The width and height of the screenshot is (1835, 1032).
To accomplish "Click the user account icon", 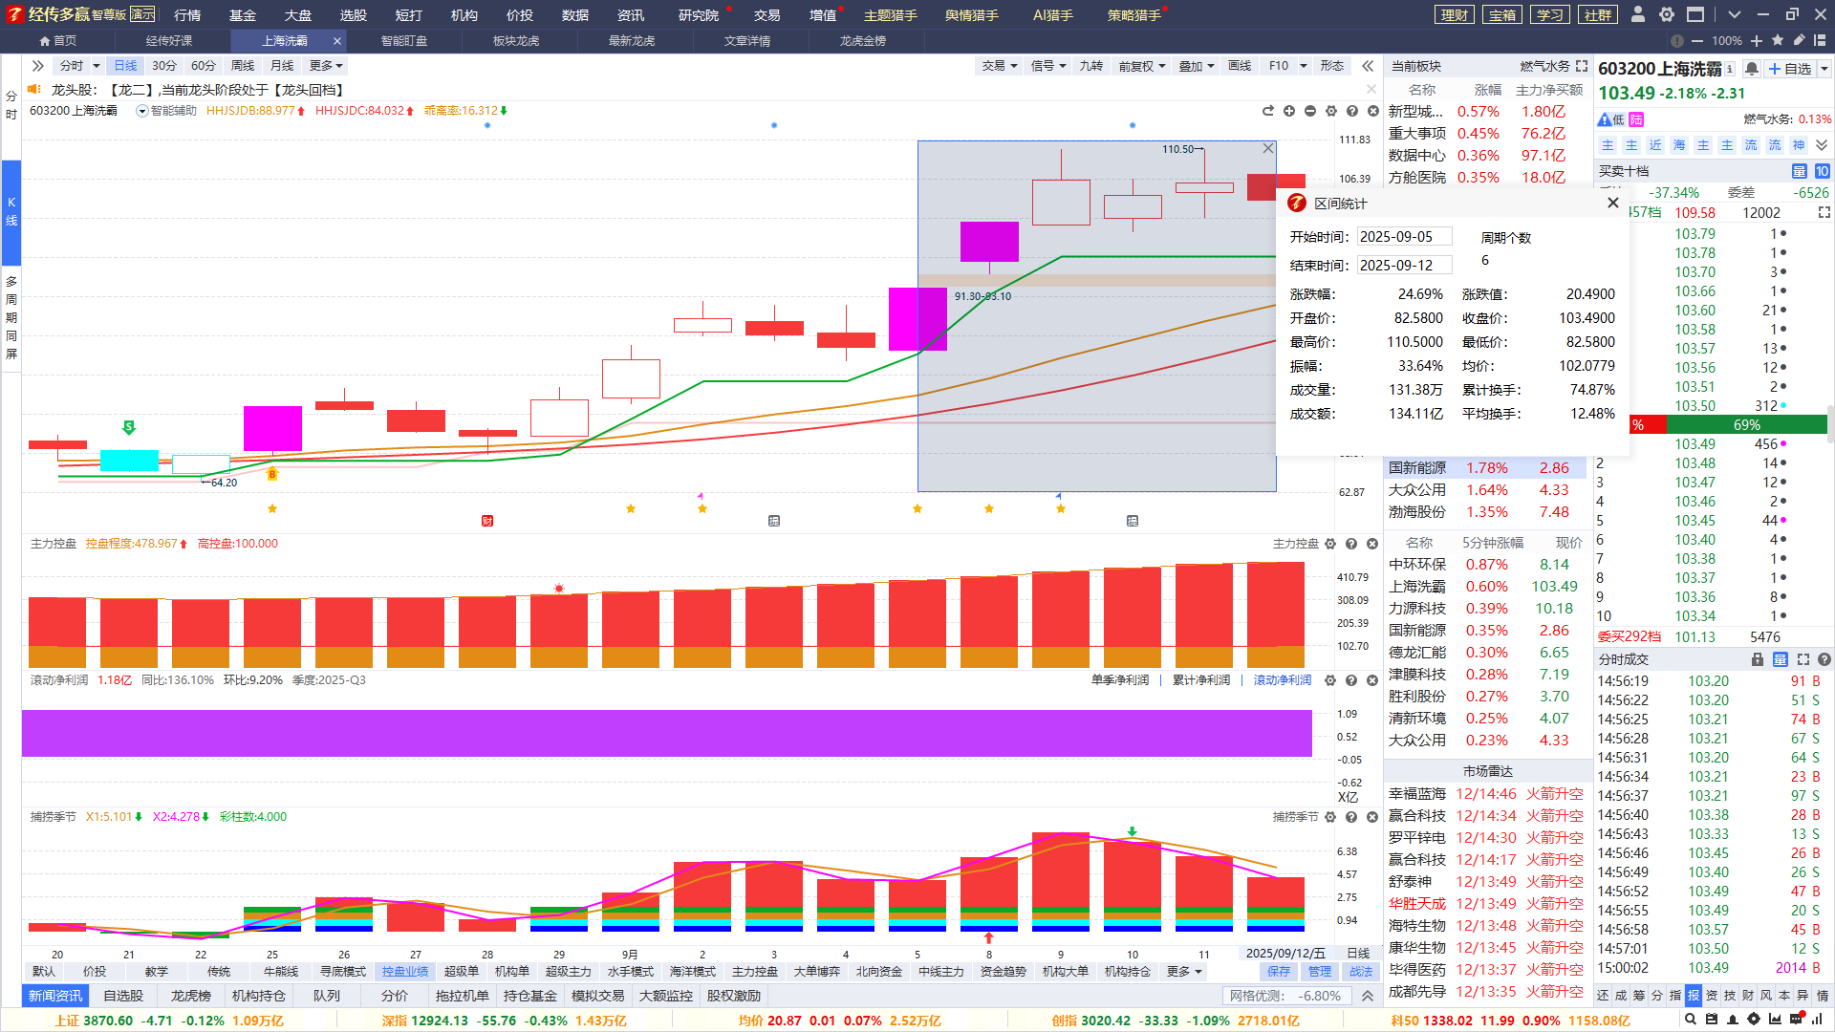I will coord(1638,14).
